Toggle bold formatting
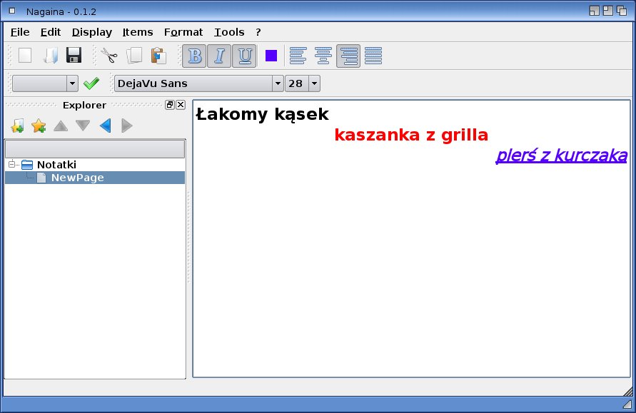The height and width of the screenshot is (413, 636). [194, 56]
